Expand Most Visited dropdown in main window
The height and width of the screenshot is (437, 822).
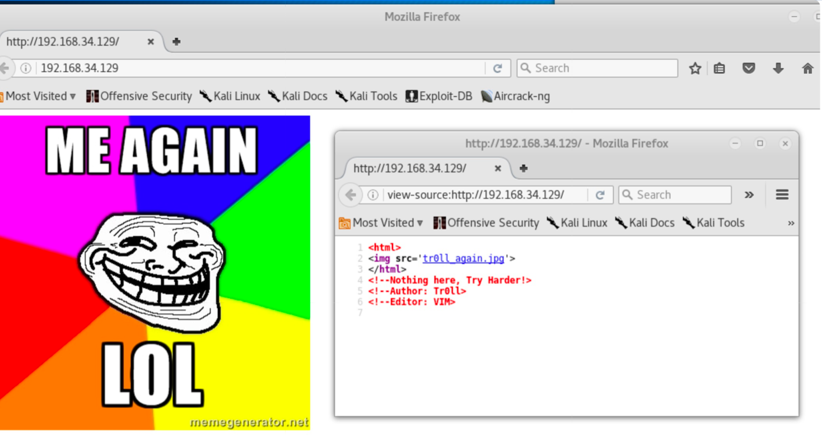coord(38,96)
